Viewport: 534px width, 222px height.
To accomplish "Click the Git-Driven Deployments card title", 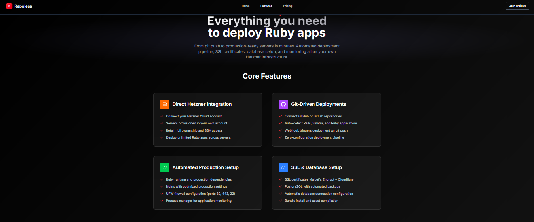I will [x=319, y=104].
